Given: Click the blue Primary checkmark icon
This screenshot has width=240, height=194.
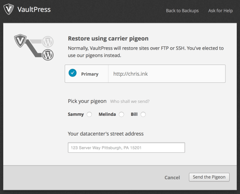Looking at the screenshot, I should pos(72,73).
